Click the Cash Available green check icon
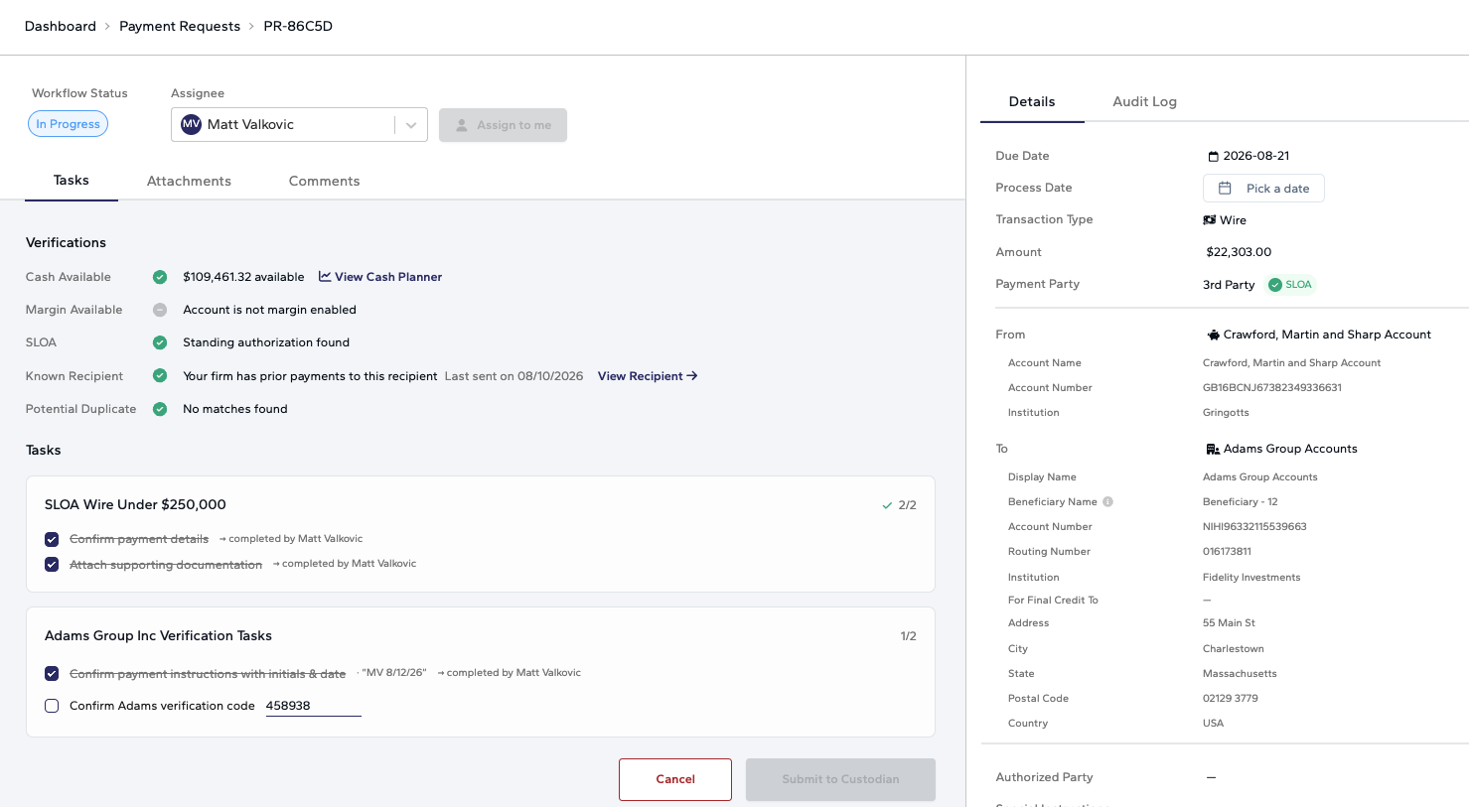This screenshot has height=807, width=1469. (160, 277)
